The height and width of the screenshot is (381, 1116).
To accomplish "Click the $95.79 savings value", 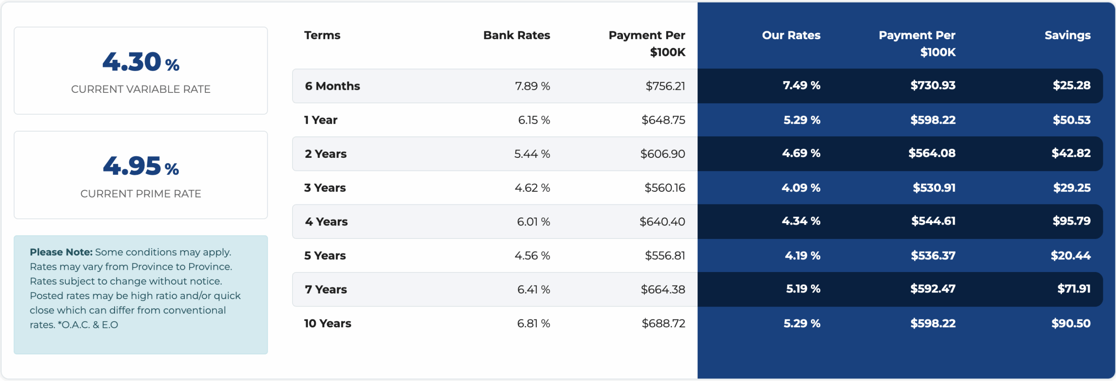I will 1071,221.
